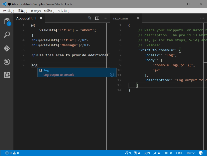207x156 pixels.
Task: Click '// Example:' comment in razor.json
Action: [149, 45]
